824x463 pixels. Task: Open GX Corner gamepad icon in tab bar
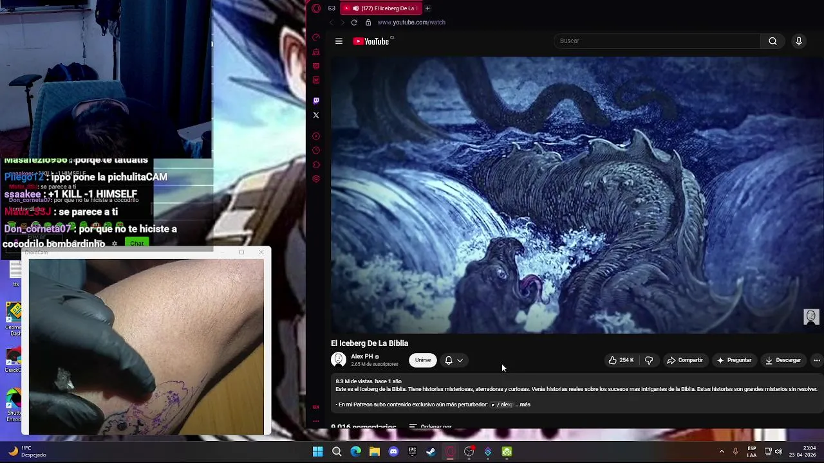click(332, 8)
